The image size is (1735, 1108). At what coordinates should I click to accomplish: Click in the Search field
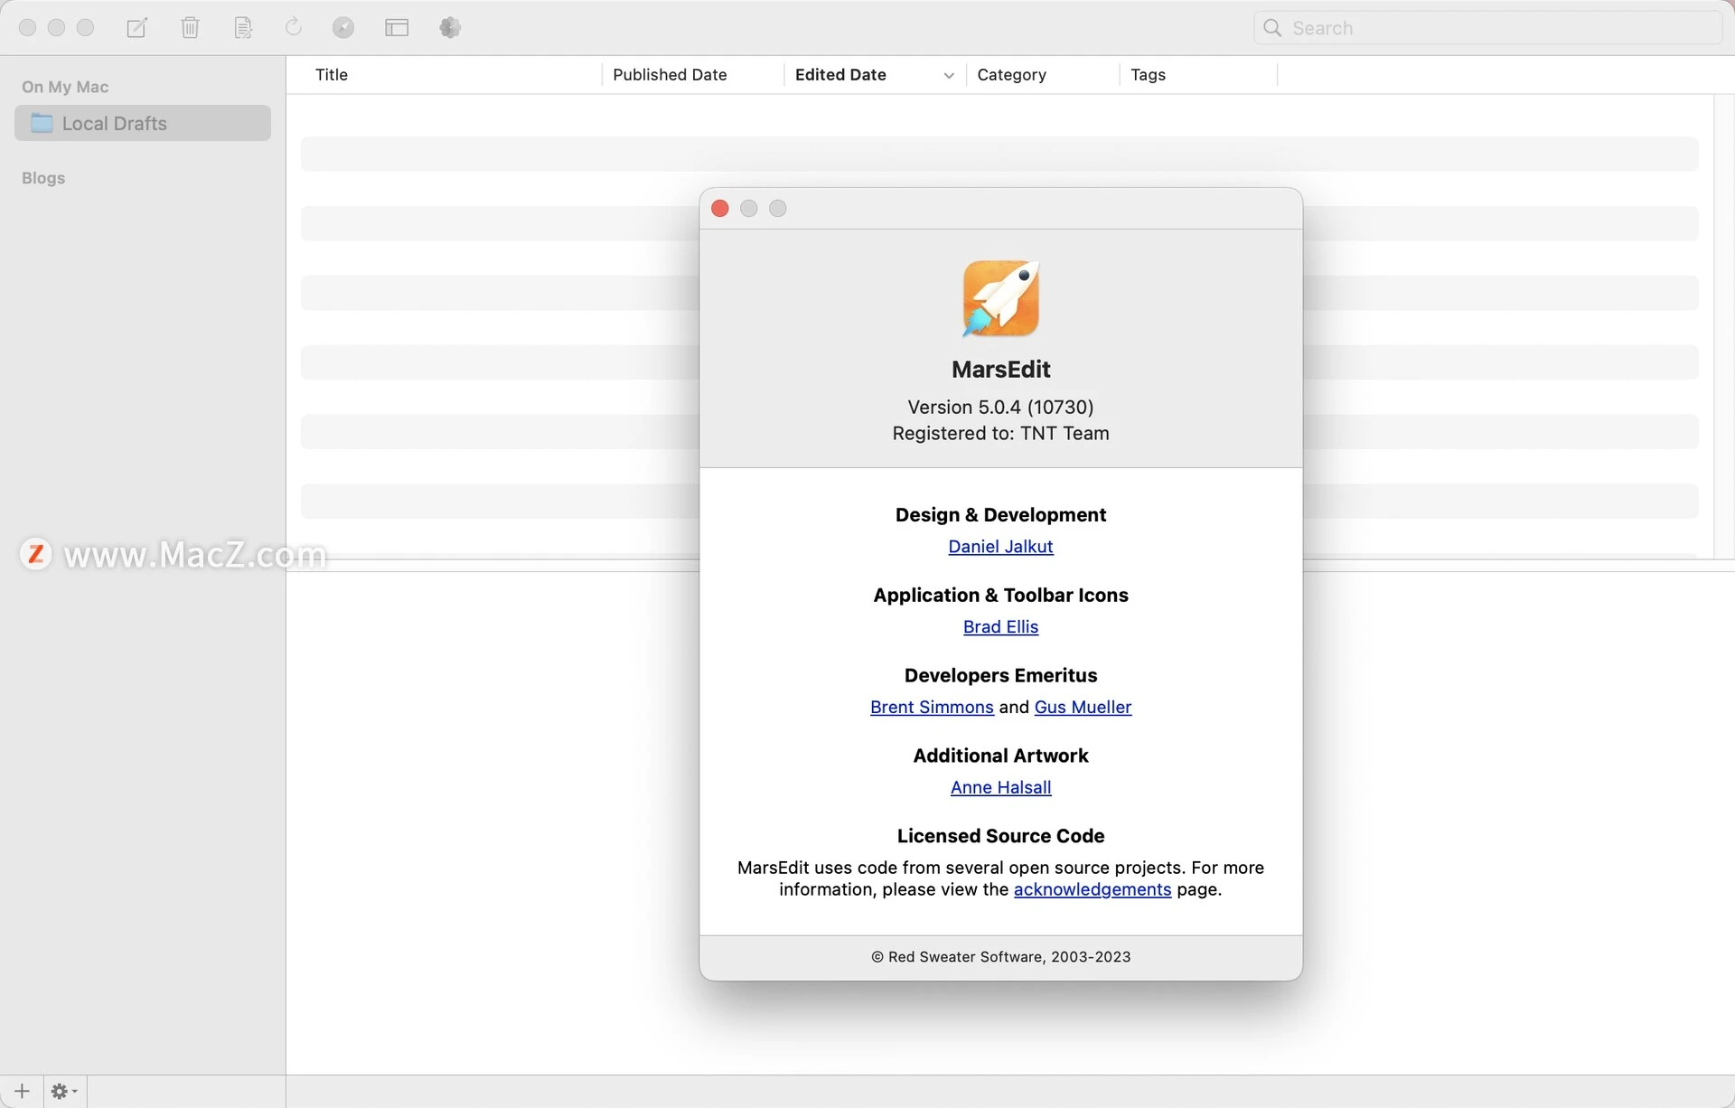tap(1488, 28)
